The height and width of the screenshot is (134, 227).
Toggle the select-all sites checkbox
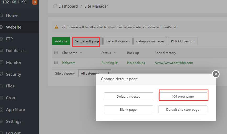(56, 53)
